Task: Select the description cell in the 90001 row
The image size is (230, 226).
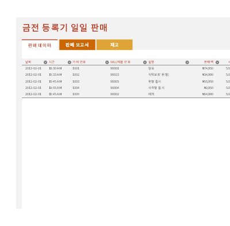Action: [151, 68]
